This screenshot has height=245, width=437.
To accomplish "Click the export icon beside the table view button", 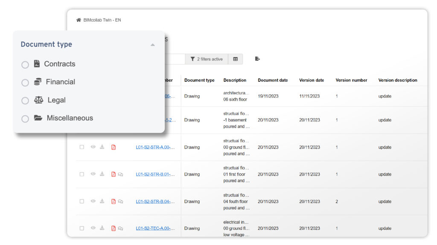I will click(x=257, y=59).
